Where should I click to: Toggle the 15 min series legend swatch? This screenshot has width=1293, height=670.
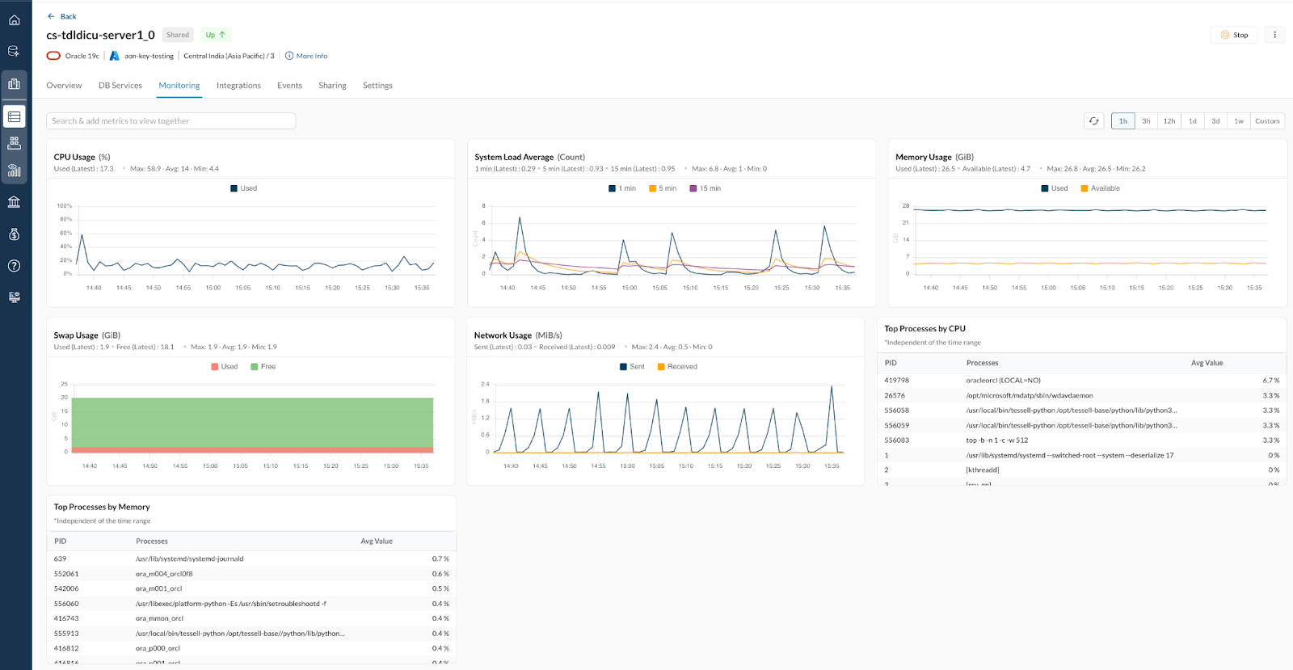coord(693,188)
